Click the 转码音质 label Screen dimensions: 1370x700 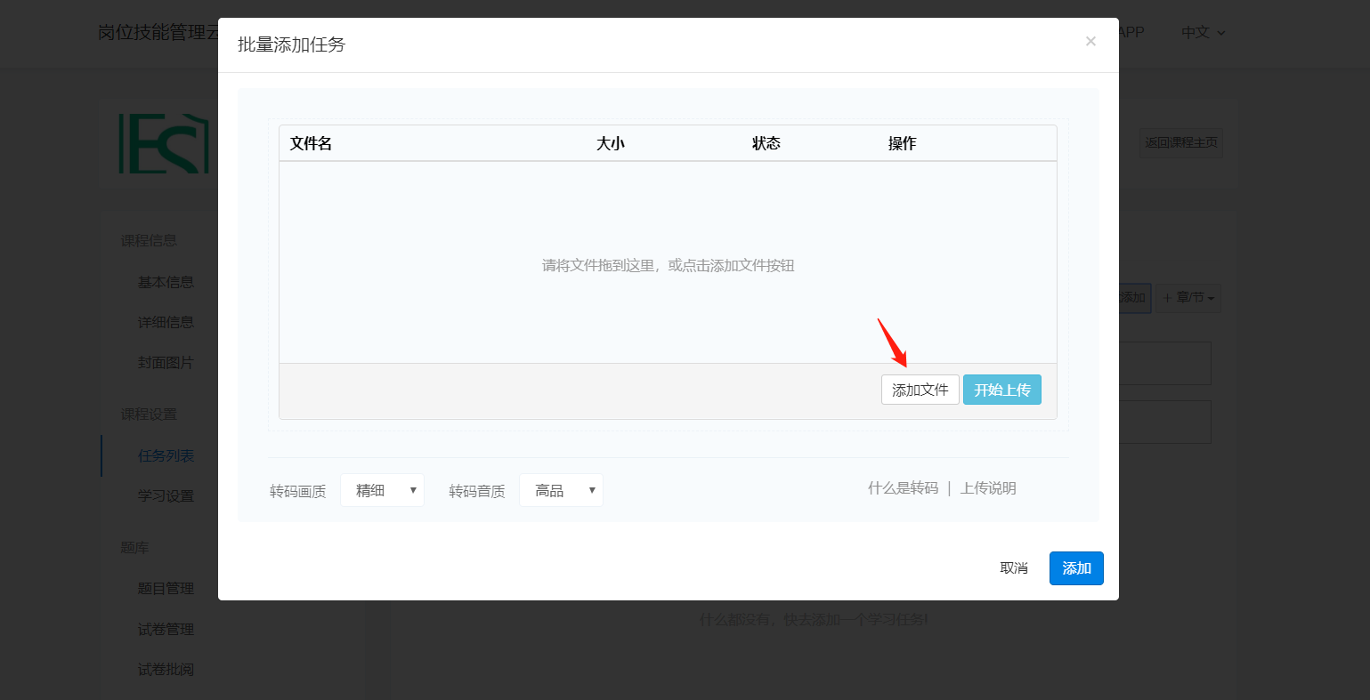coord(477,491)
